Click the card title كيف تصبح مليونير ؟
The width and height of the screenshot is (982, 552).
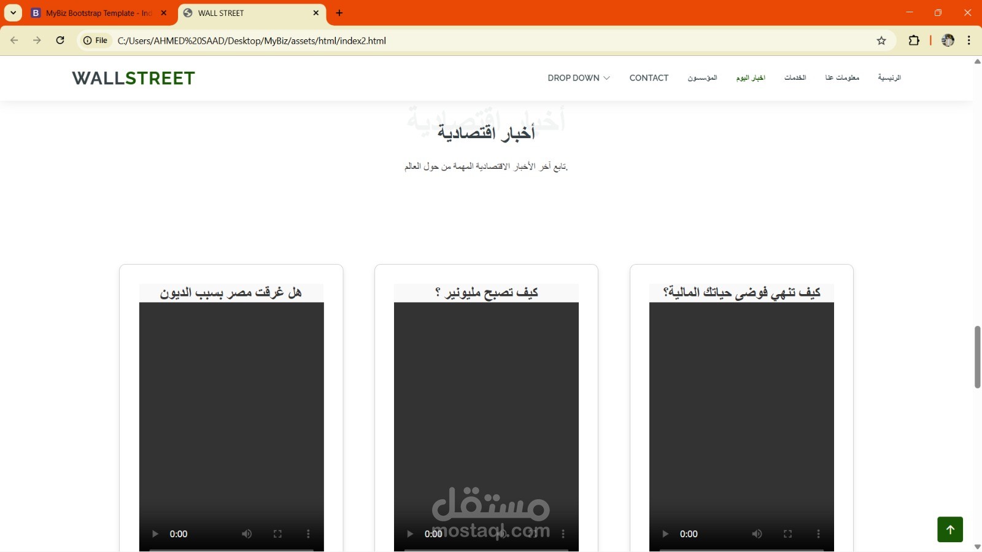pos(486,292)
